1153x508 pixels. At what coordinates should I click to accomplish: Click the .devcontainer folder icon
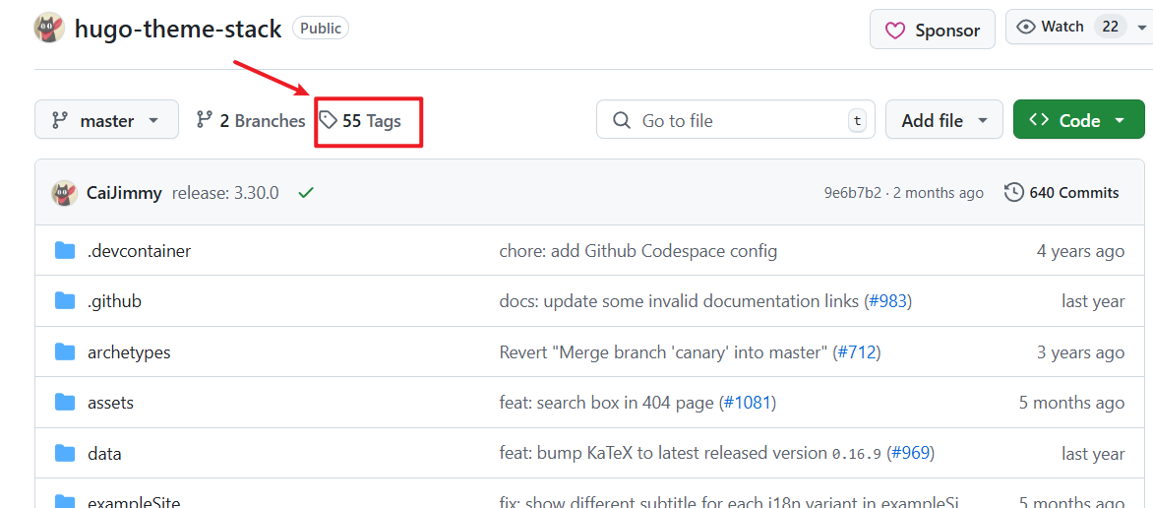(x=65, y=251)
